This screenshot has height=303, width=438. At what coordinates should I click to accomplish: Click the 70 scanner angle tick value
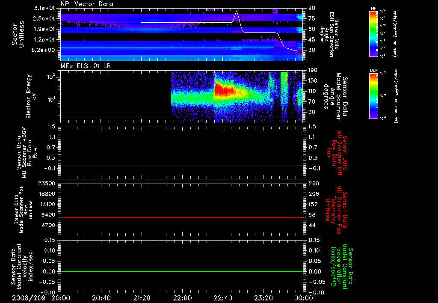coord(312,101)
